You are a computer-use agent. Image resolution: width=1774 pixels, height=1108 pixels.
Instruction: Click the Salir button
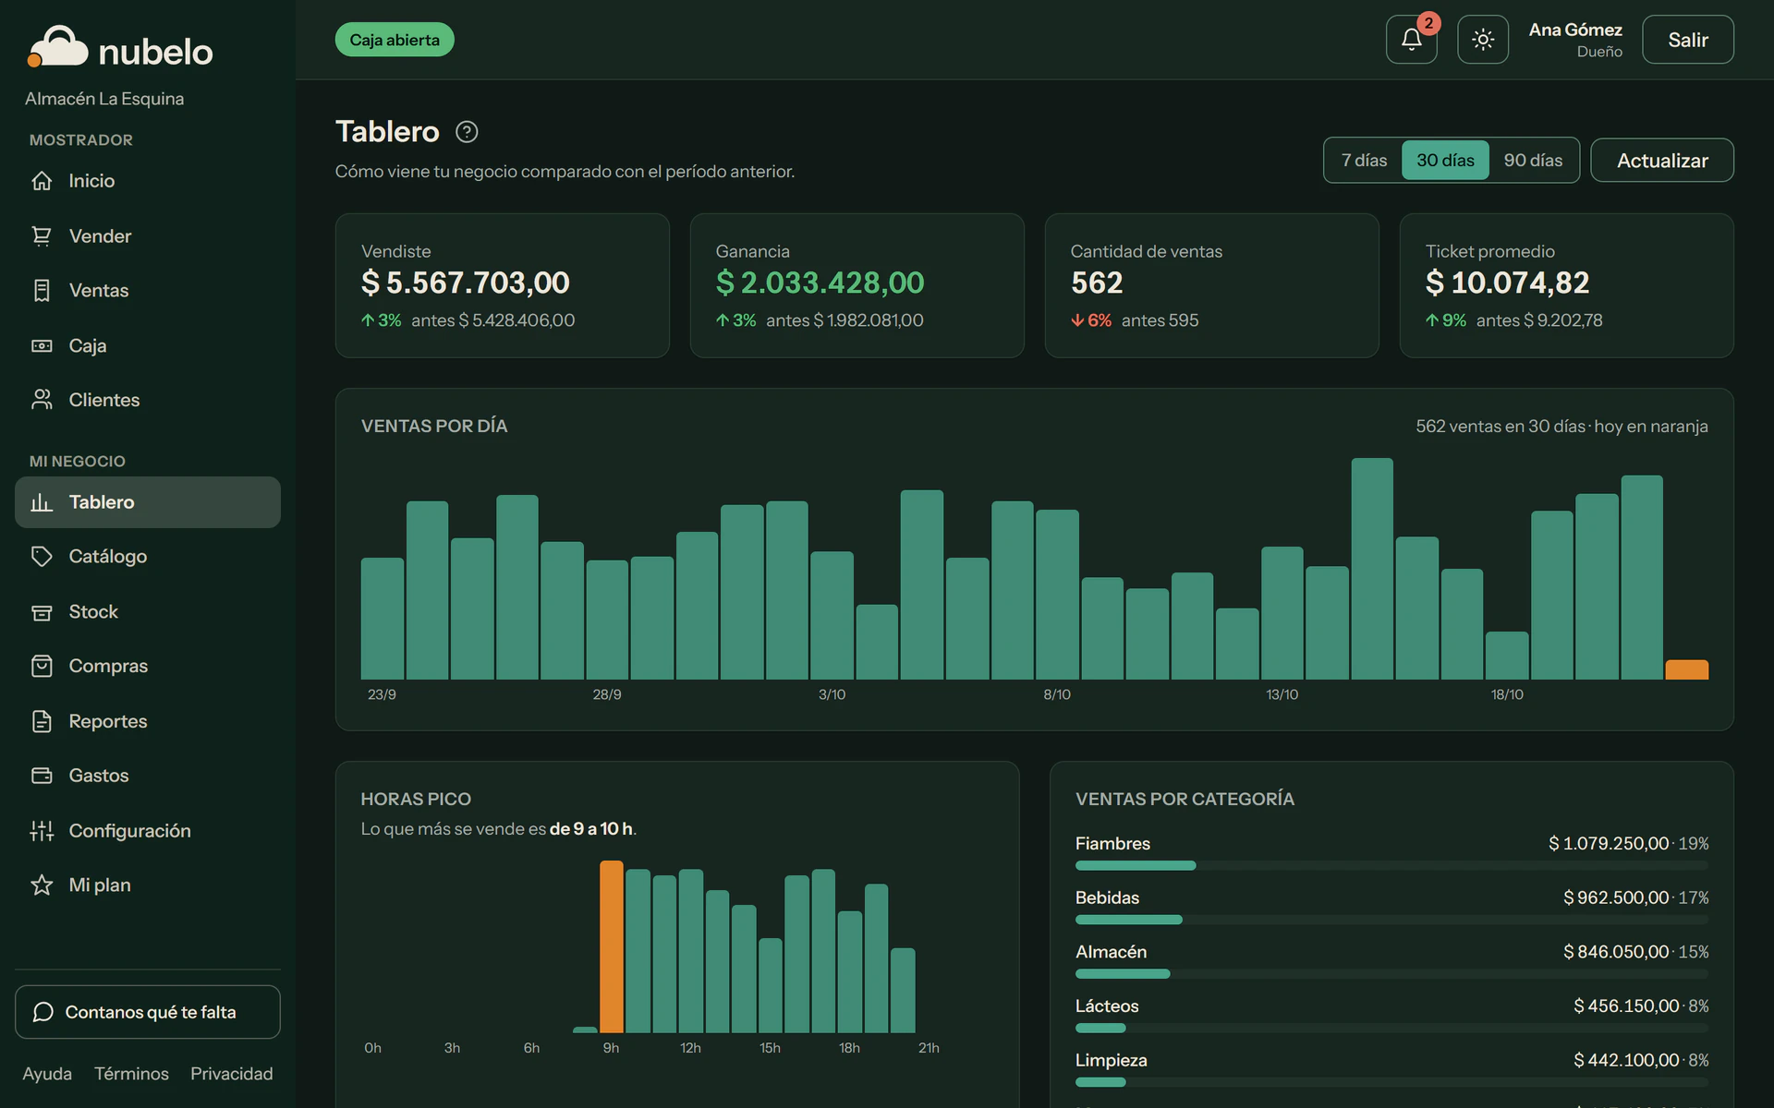pos(1687,40)
